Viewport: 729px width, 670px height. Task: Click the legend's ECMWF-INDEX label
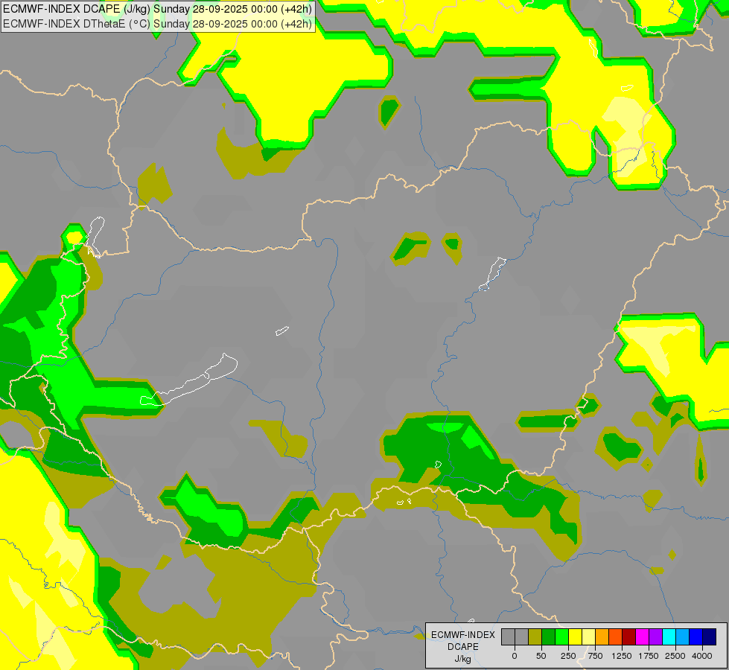coord(463,635)
